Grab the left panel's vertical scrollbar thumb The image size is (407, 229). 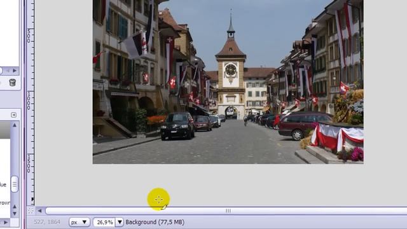coord(15,184)
